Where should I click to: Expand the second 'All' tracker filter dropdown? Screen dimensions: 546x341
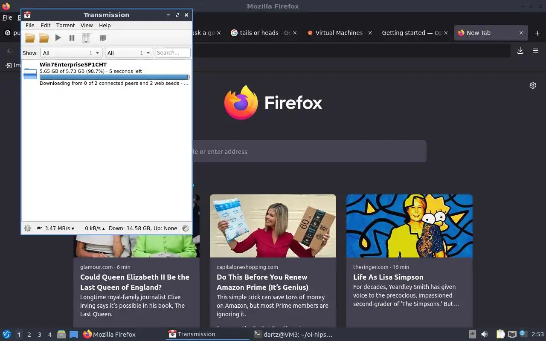128,53
